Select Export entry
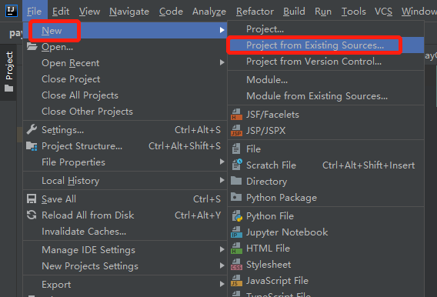Viewport: 437px width, 297px height. pyautogui.click(x=125, y=284)
